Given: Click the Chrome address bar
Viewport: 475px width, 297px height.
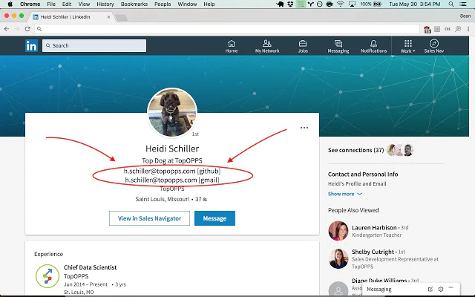Looking at the screenshot, I should pyautogui.click(x=226, y=29).
